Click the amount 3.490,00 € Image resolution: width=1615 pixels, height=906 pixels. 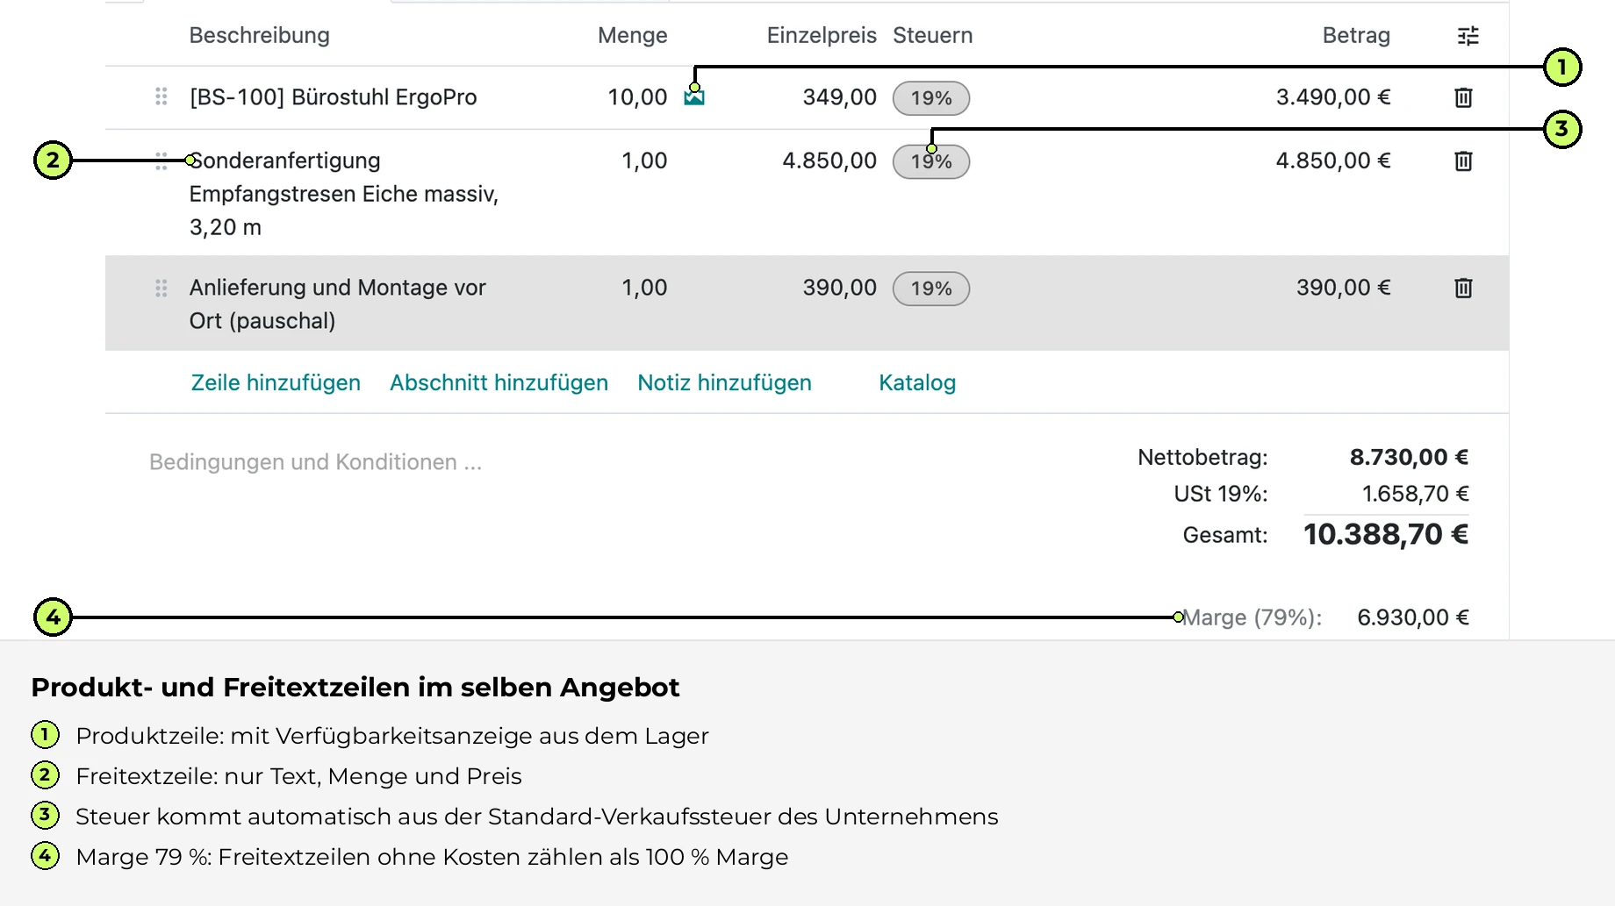pos(1333,97)
